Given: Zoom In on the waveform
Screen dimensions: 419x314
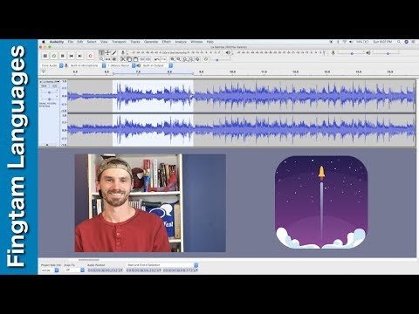Looking at the screenshot, I should pyautogui.click(x=173, y=59).
